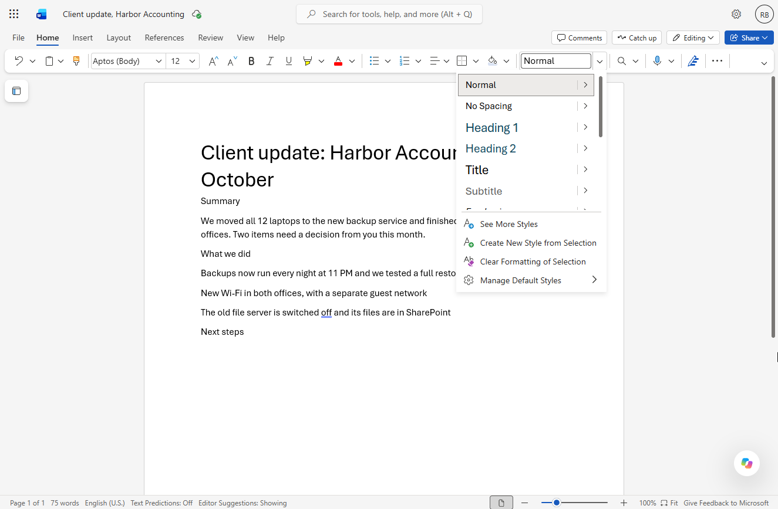Open the font name dropdown

[x=159, y=61]
